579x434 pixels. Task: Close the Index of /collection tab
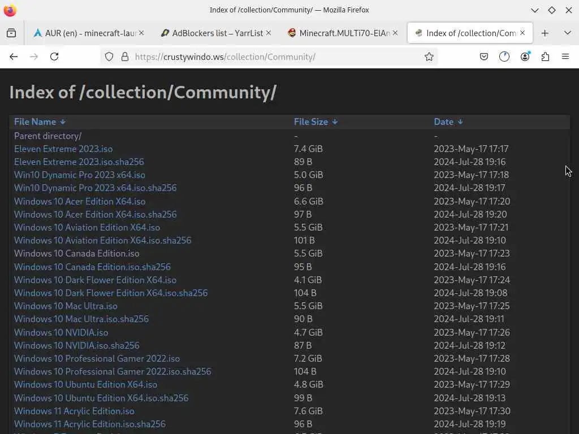pos(522,33)
